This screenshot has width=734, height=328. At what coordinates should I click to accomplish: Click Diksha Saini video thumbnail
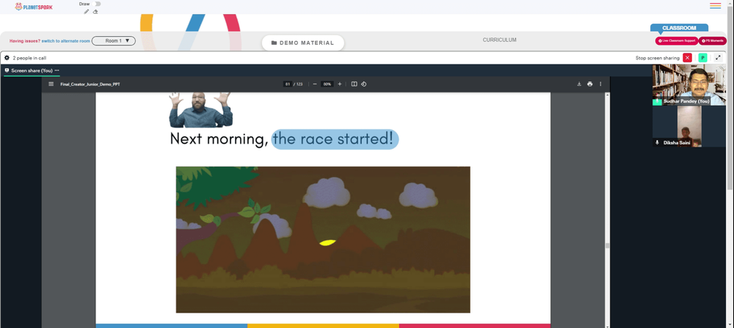pyautogui.click(x=689, y=126)
